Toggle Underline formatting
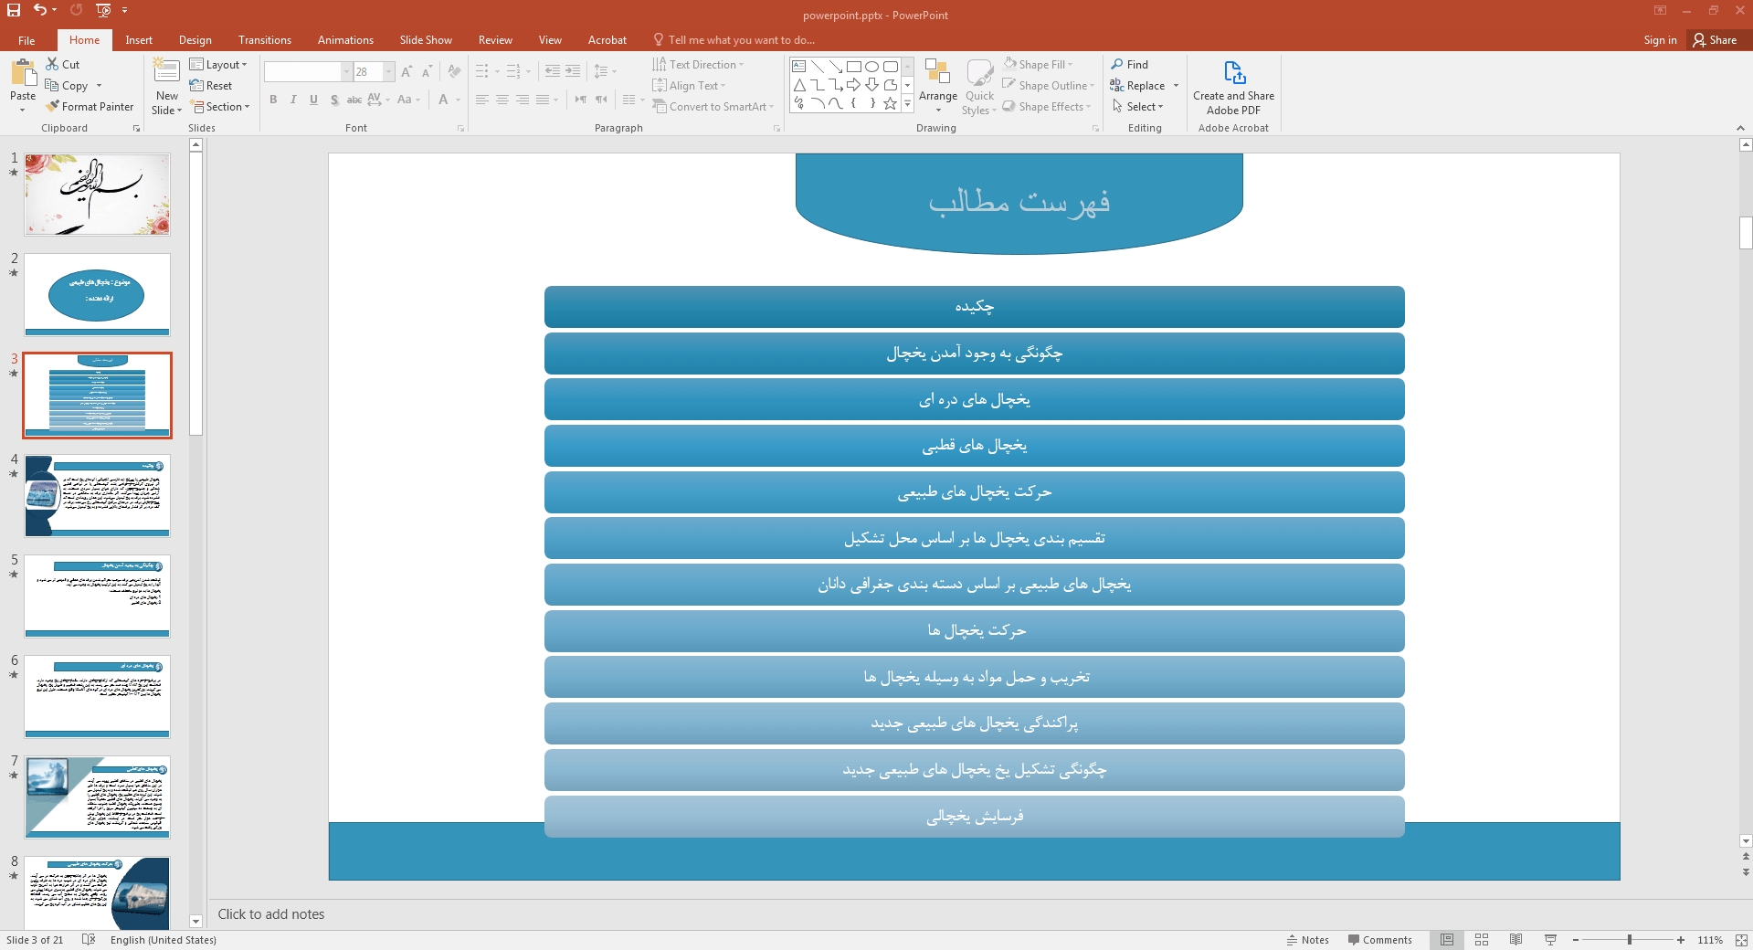 313,100
